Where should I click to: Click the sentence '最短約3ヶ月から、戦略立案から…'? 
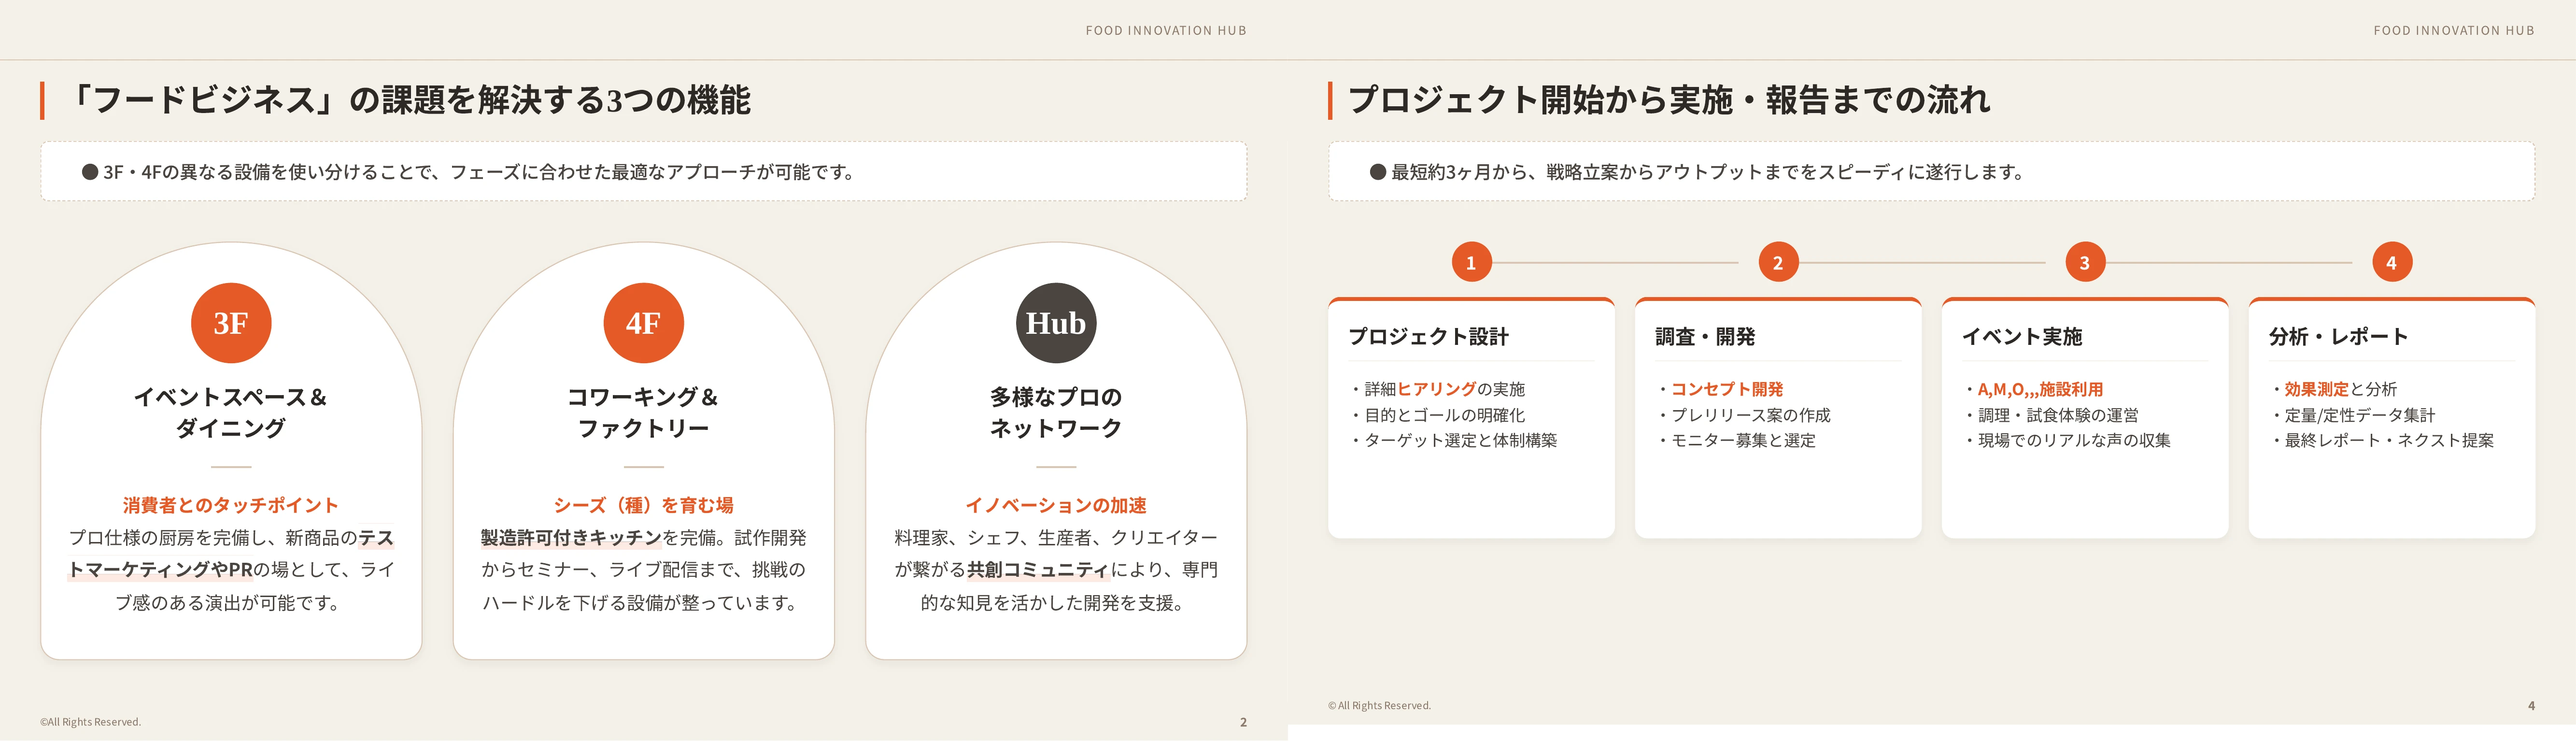click(x=1708, y=172)
